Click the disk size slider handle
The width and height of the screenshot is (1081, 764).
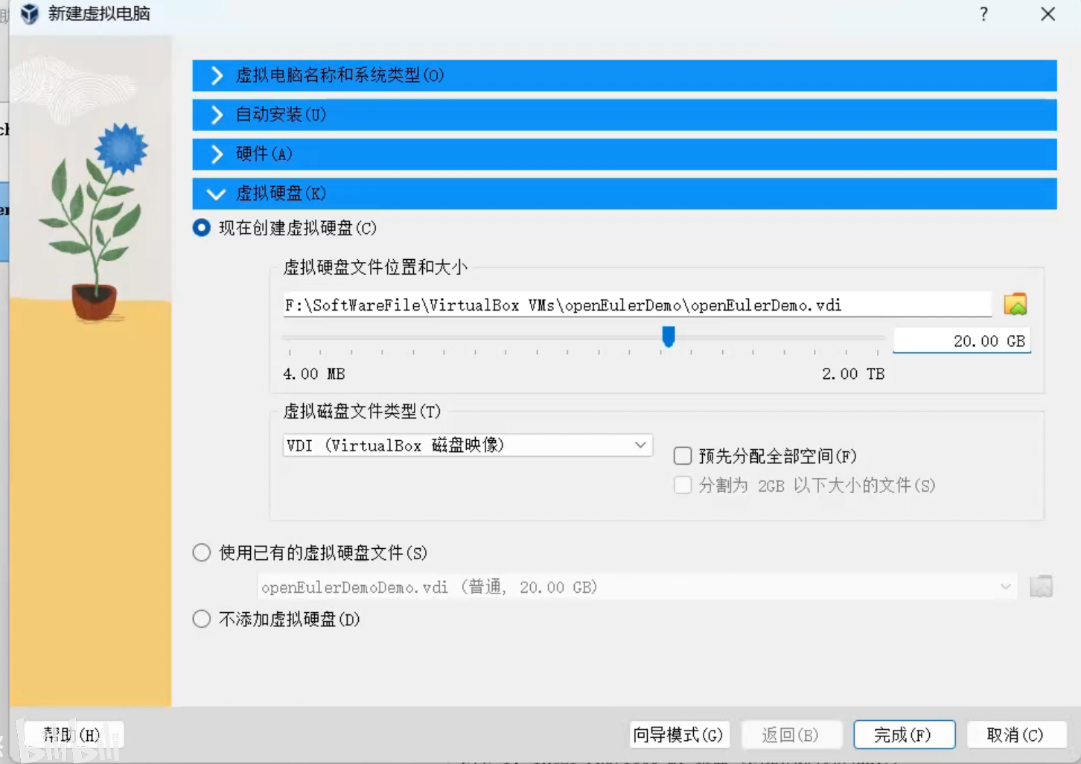click(x=669, y=337)
